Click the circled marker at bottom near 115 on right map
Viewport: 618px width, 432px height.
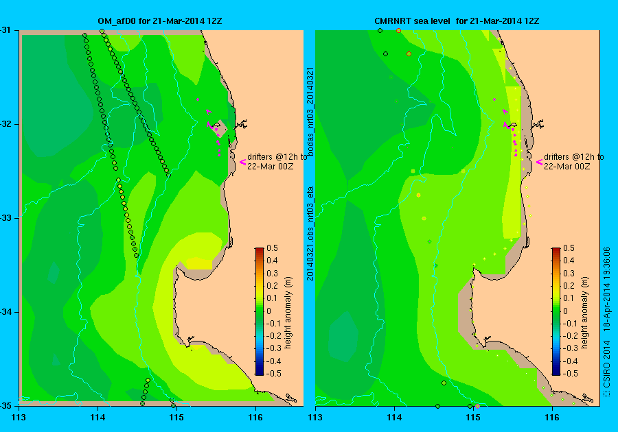[477, 407]
